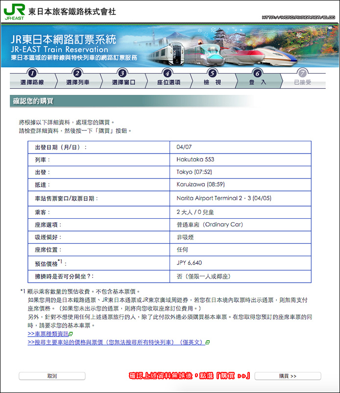Click the 取消 cancel button
This screenshot has height=393, width=340.
tap(52, 376)
